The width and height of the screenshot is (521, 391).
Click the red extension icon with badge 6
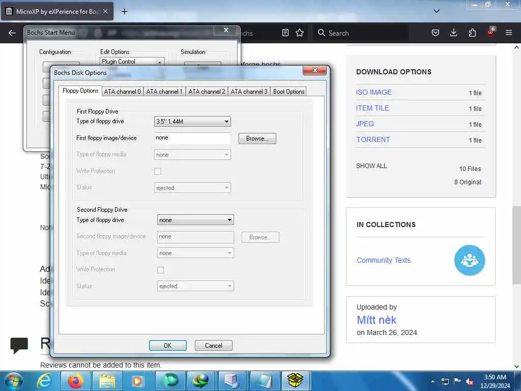(491, 32)
